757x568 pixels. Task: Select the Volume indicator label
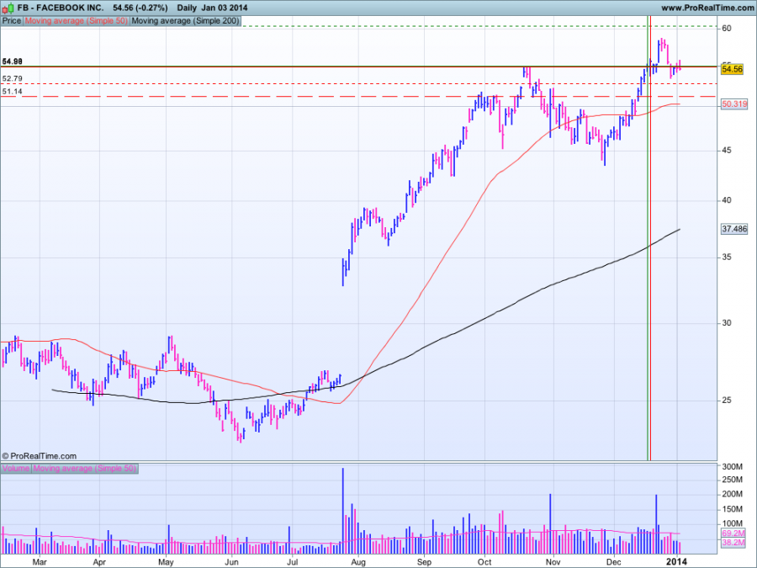[16, 469]
